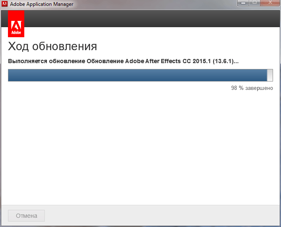Click the Отмена cancel button
281x227 pixels.
[26, 216]
